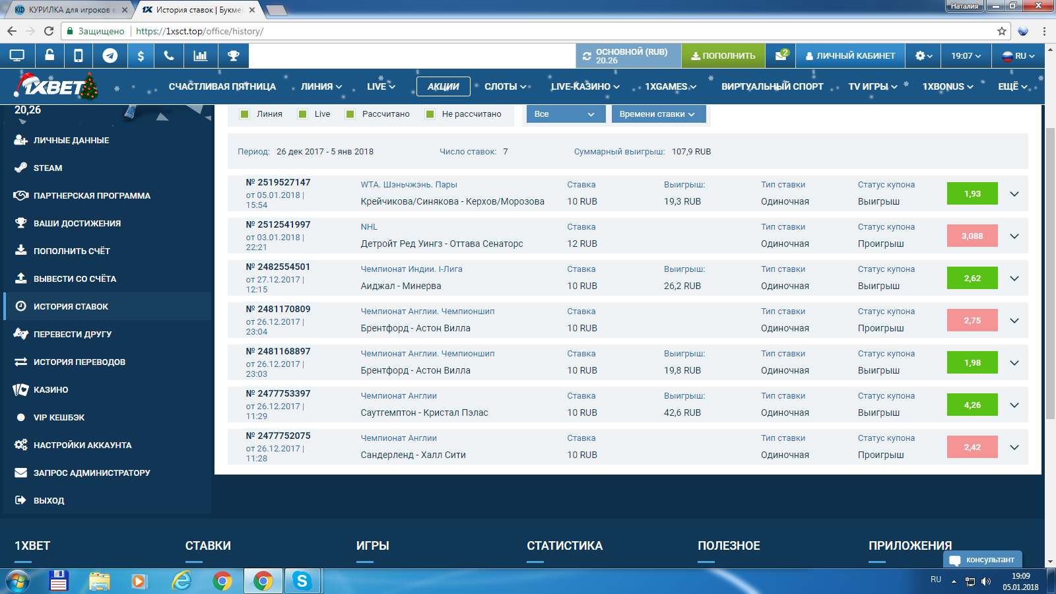The height and width of the screenshot is (594, 1056).
Task: Open the ЕЩЁ menu
Action: [x=1013, y=86]
